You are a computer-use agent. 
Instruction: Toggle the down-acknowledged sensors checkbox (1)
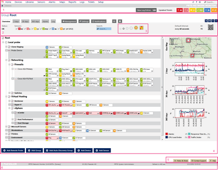pos(25,29)
